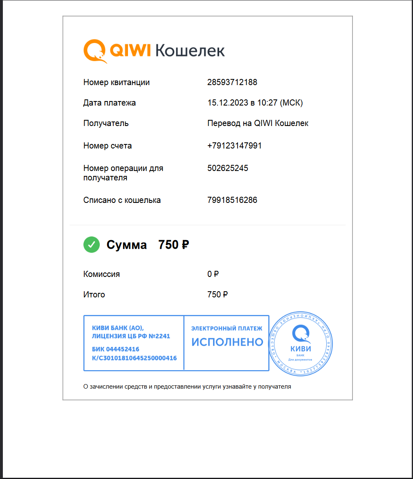Click 'Номер операции для получателя' label

[x=123, y=173]
